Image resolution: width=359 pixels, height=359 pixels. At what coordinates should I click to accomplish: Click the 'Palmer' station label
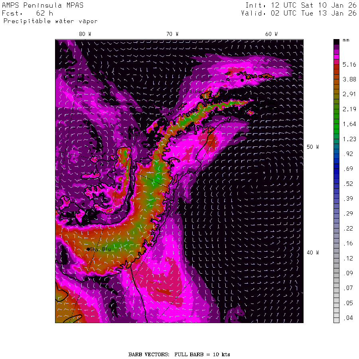click(x=195, y=91)
